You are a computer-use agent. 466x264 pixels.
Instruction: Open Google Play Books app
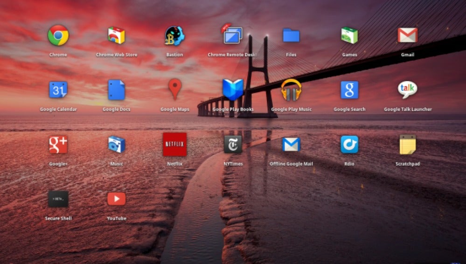[x=233, y=90]
